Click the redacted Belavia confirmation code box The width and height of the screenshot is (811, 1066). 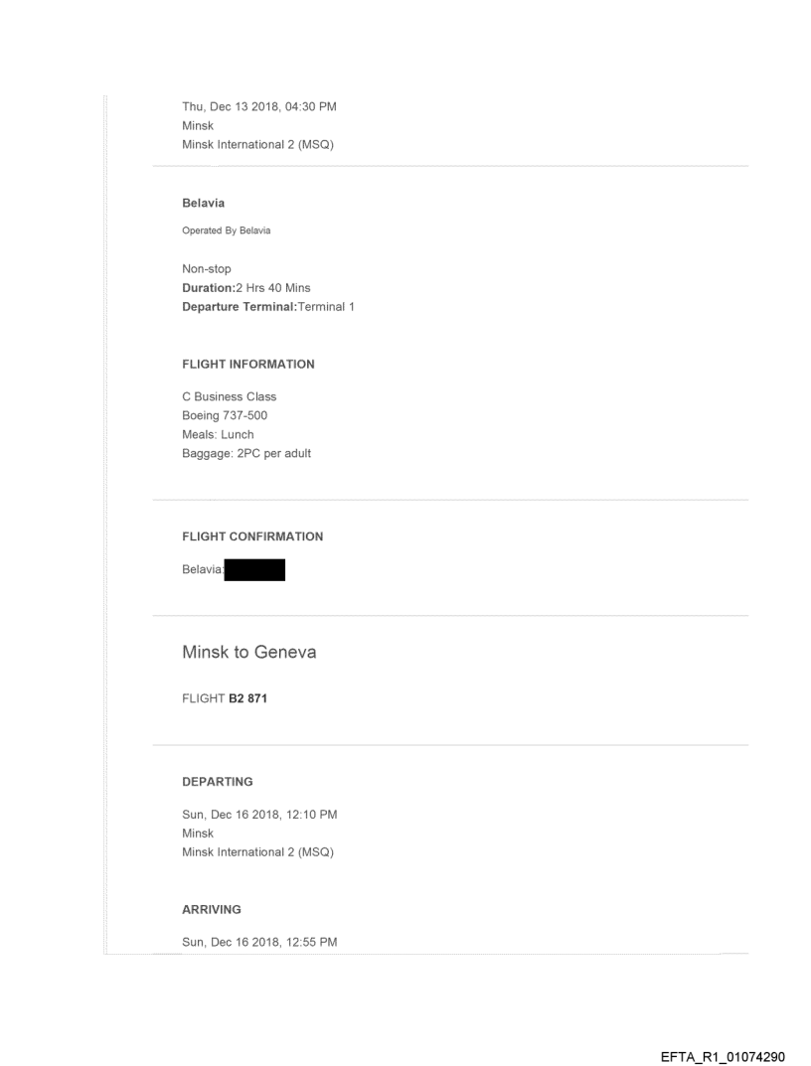pyautogui.click(x=255, y=570)
